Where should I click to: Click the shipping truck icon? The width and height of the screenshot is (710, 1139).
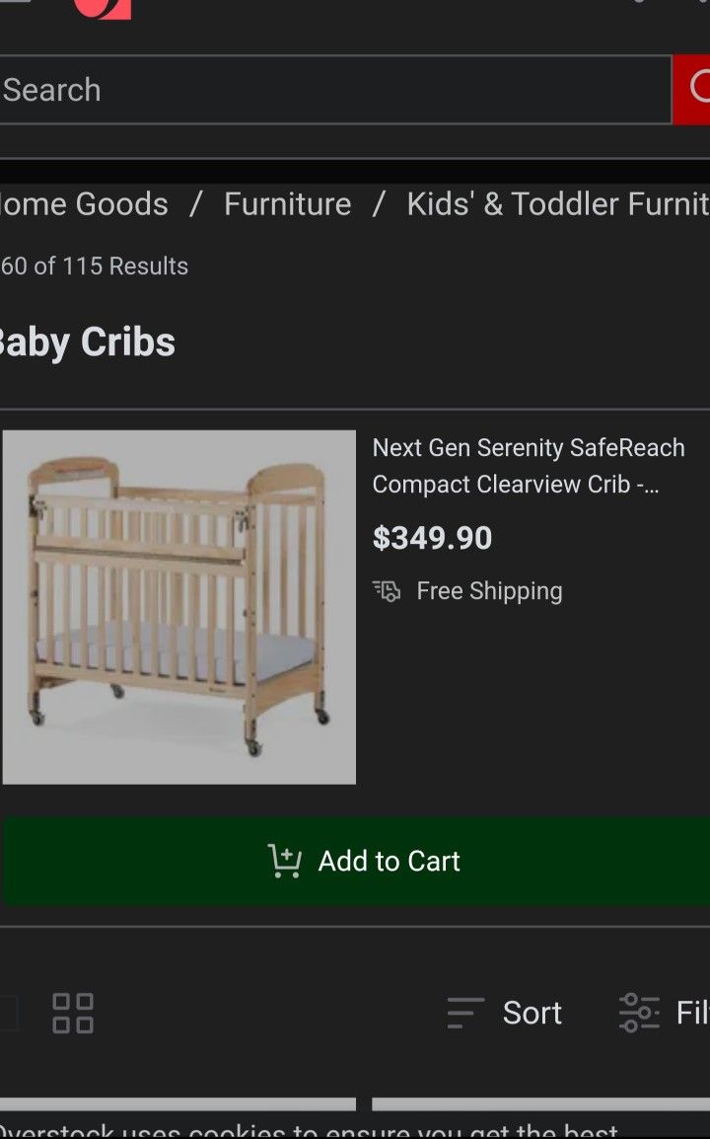pyautogui.click(x=387, y=591)
